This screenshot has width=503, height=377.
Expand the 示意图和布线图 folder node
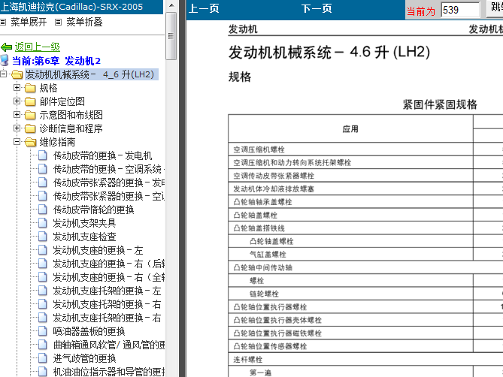pos(17,115)
